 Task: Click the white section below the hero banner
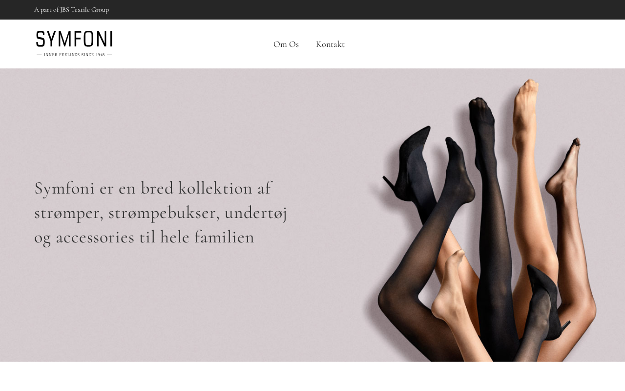(x=312, y=376)
